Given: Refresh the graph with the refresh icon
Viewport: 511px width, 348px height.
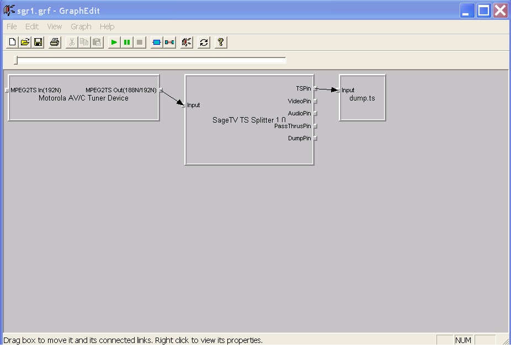Looking at the screenshot, I should coord(204,43).
